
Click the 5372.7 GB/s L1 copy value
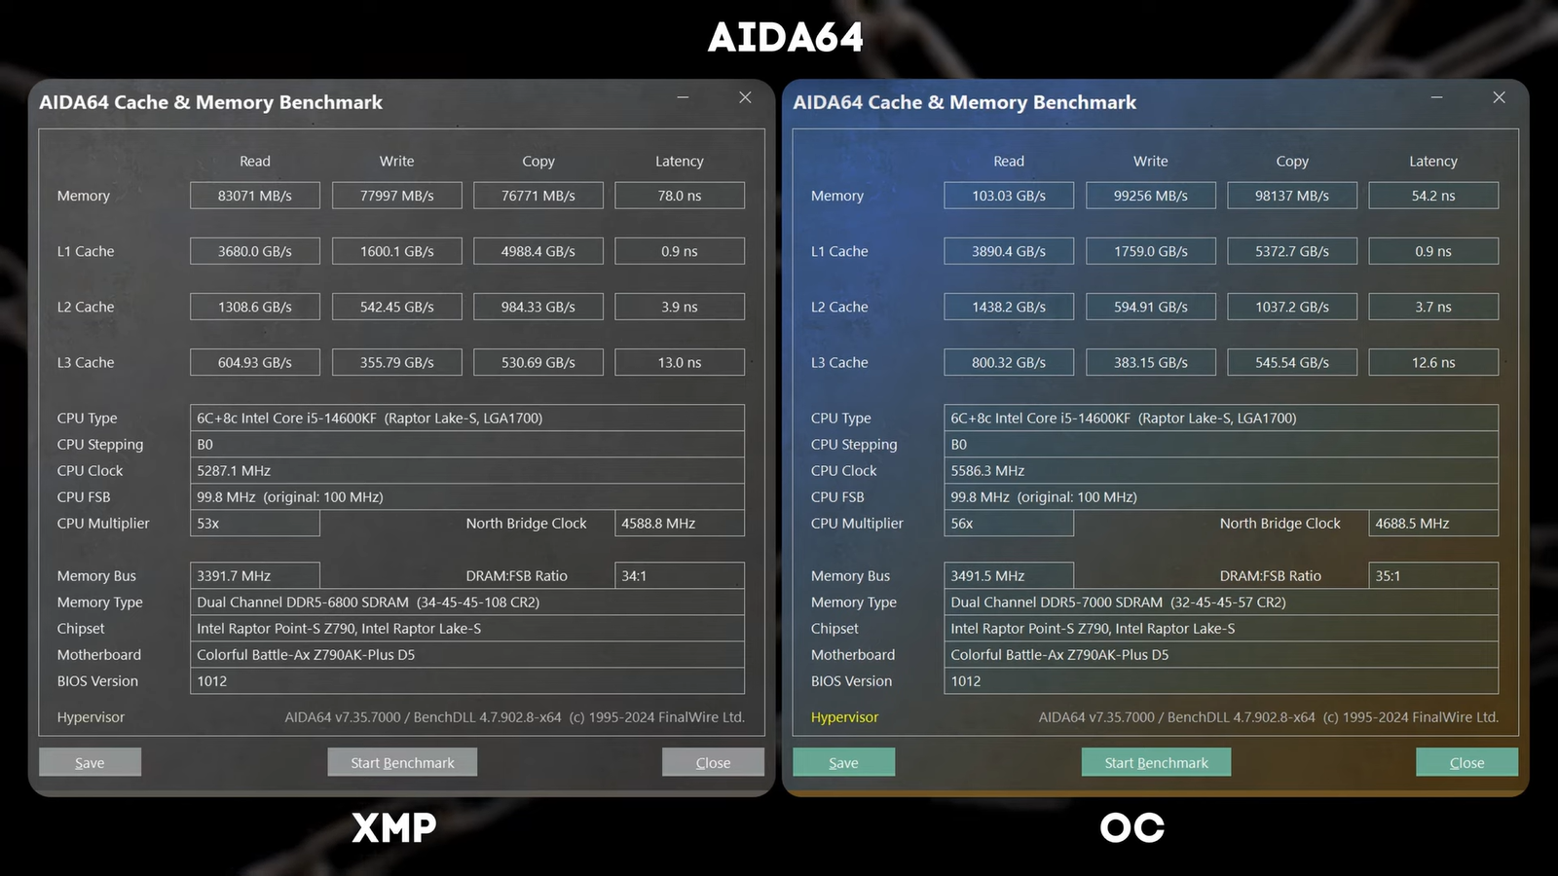tap(1292, 251)
